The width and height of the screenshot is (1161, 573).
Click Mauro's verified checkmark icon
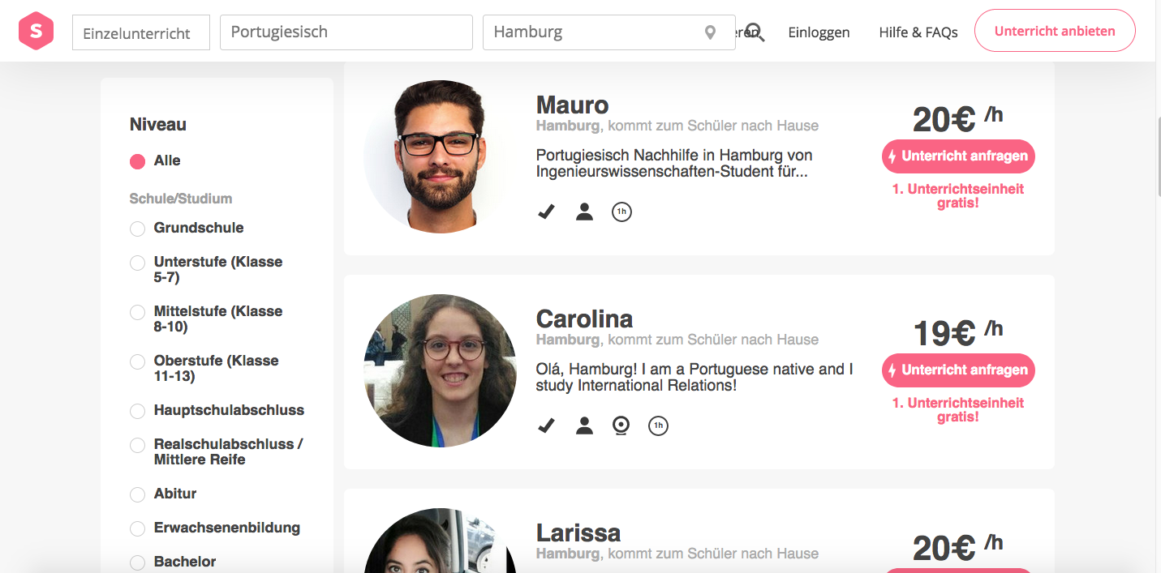coord(546,212)
